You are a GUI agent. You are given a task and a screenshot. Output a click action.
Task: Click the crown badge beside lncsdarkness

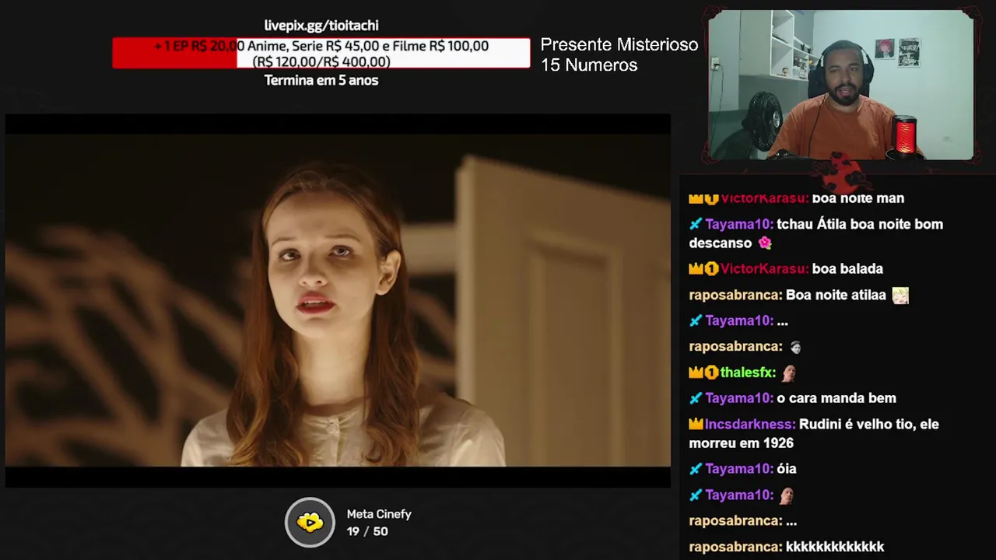696,425
